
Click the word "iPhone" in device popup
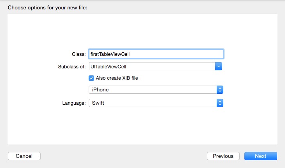(100, 90)
